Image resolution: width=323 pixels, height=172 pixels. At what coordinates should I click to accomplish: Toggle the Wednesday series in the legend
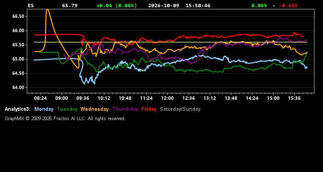(x=95, y=109)
